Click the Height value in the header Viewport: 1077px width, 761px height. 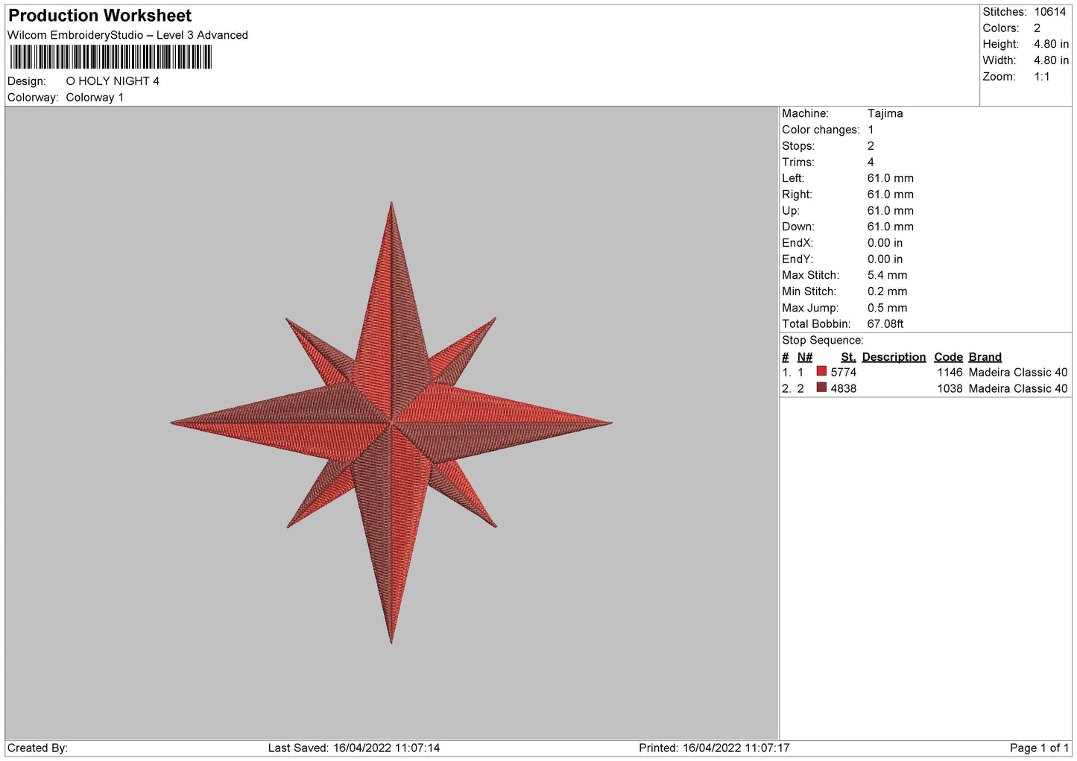1051,44
